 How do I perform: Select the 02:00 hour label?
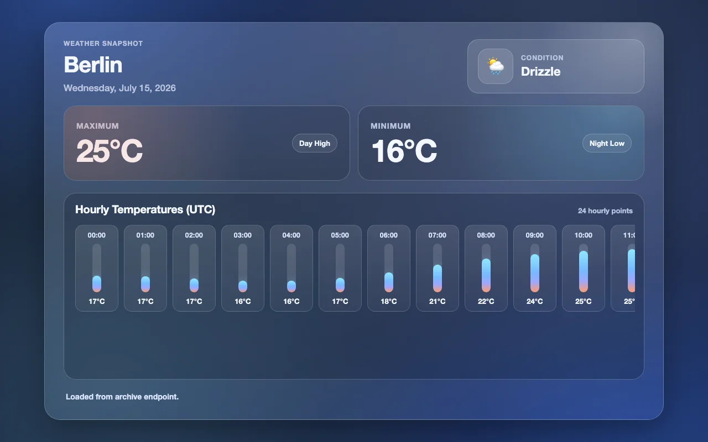tap(194, 235)
